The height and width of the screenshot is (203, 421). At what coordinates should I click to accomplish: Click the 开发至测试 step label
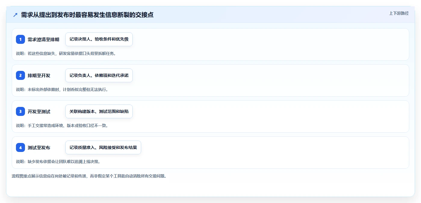click(x=39, y=111)
